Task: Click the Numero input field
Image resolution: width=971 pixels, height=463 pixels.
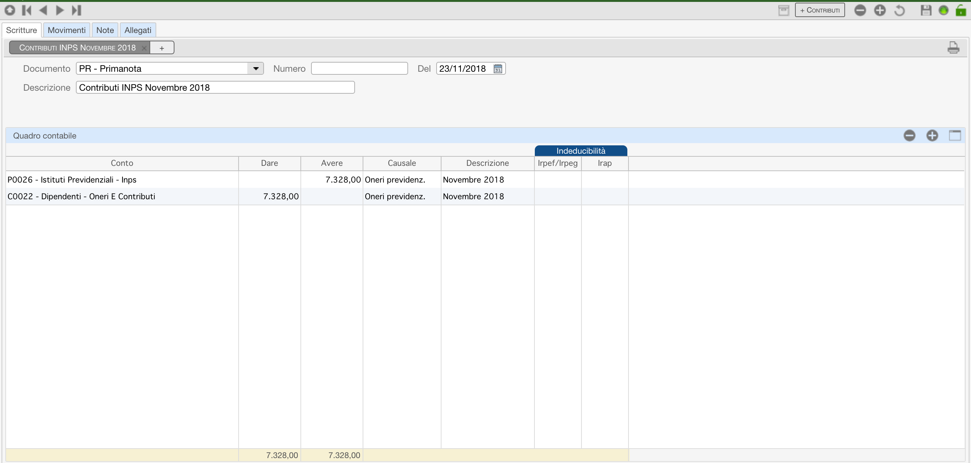Action: [x=360, y=69]
